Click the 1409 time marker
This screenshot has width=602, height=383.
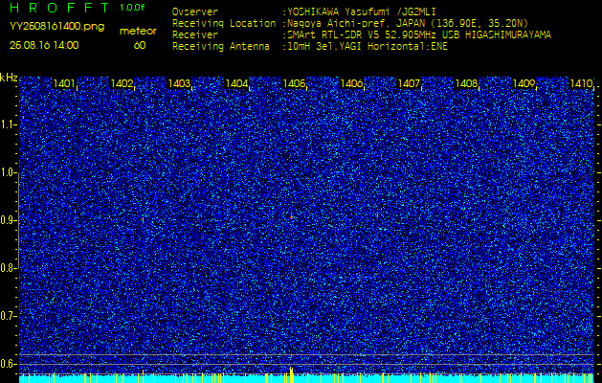524,83
